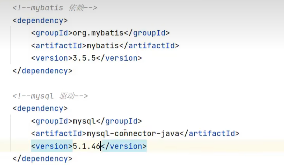Viewport: 284px width, 165px height.
Task: Click the org.mybatis groupId line
Action: pyautogui.click(x=100, y=33)
